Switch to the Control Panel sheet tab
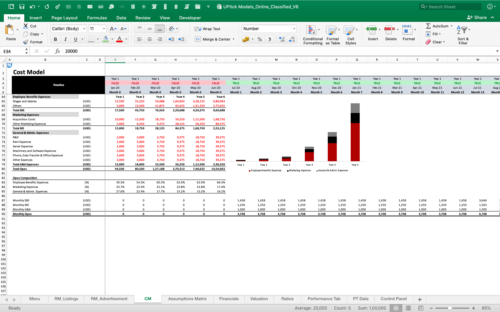 click(393, 299)
